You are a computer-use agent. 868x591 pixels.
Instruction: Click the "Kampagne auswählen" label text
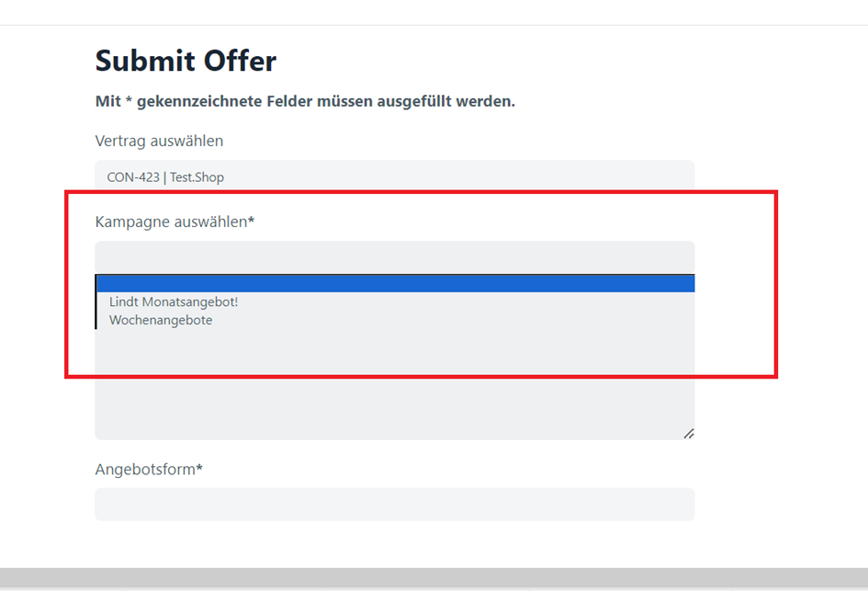171,222
